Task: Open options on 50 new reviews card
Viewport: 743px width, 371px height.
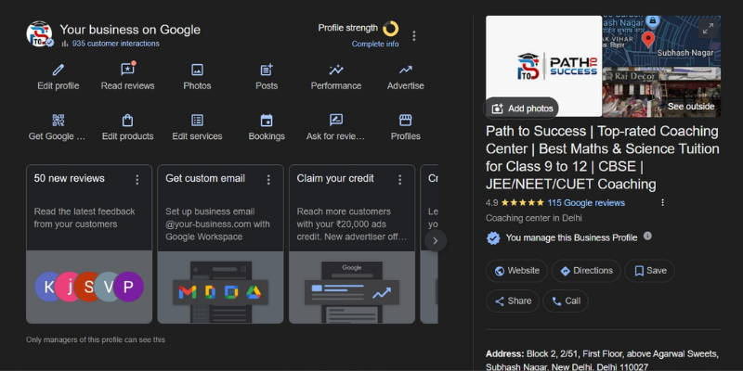Action: pos(137,179)
